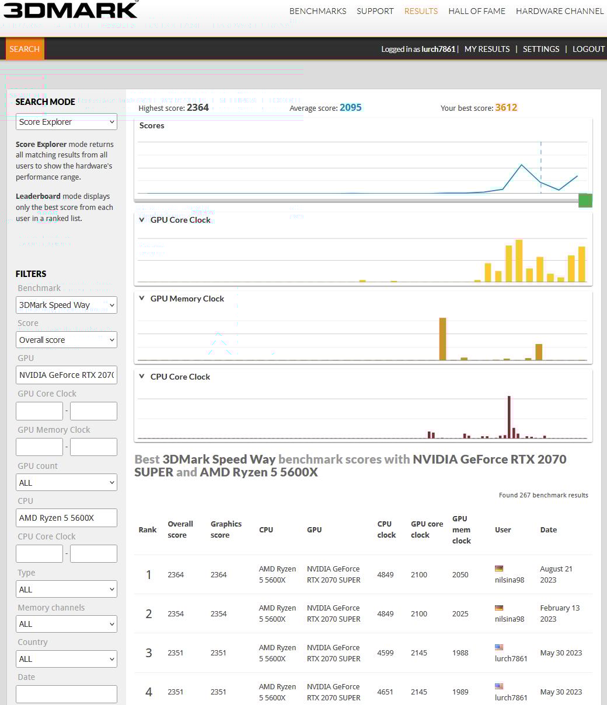
Task: Collapse the CPU Core Clock chart
Action: point(142,377)
